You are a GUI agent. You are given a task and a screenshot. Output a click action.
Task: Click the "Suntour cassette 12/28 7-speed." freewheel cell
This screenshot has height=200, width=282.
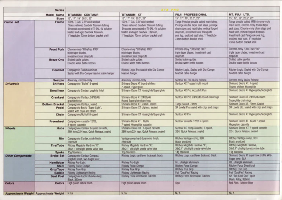(192, 121)
